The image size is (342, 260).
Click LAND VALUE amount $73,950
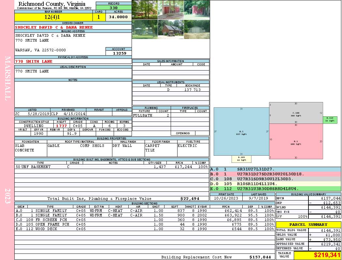[x=332, y=240]
